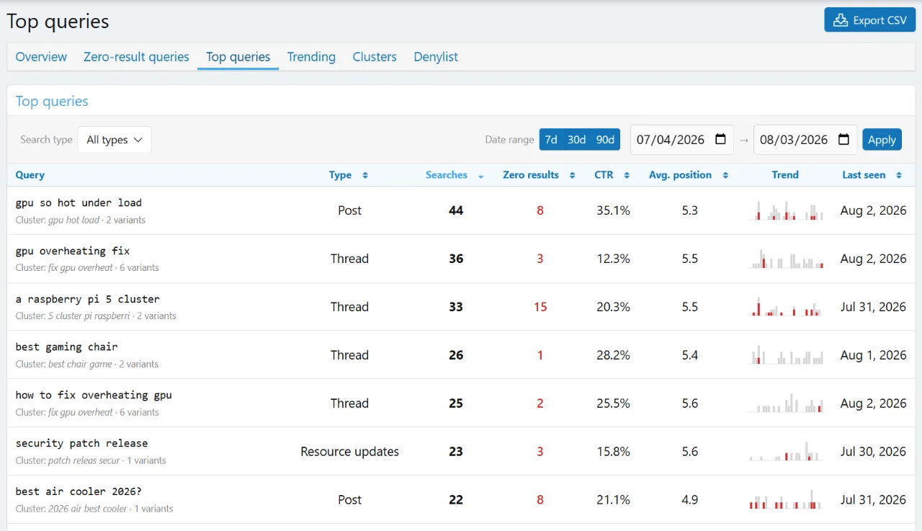Sort by Avg. position column arrows
Viewport: 922px width, 531px height.
click(725, 175)
